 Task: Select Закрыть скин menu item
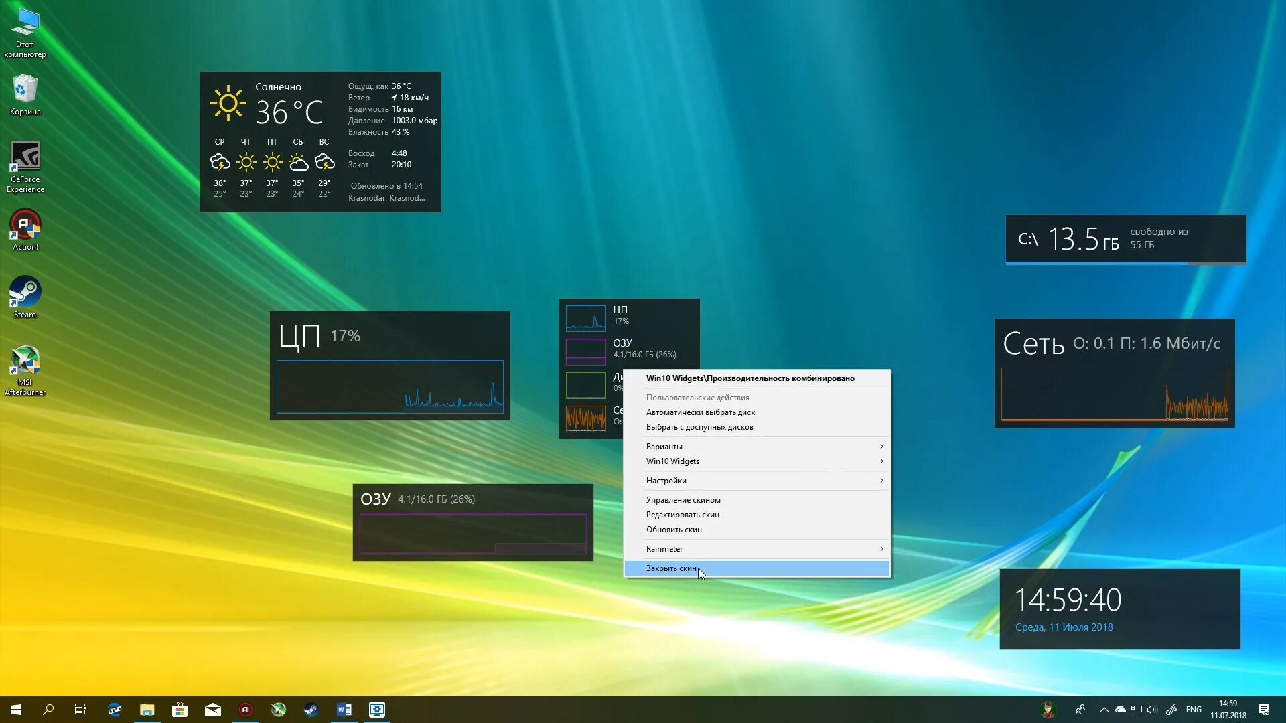[672, 568]
